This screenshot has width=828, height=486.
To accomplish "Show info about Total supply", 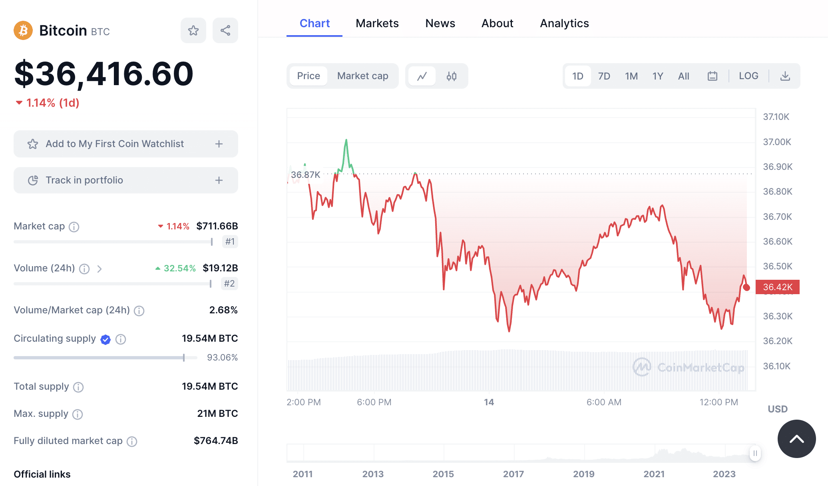I will pyautogui.click(x=78, y=387).
